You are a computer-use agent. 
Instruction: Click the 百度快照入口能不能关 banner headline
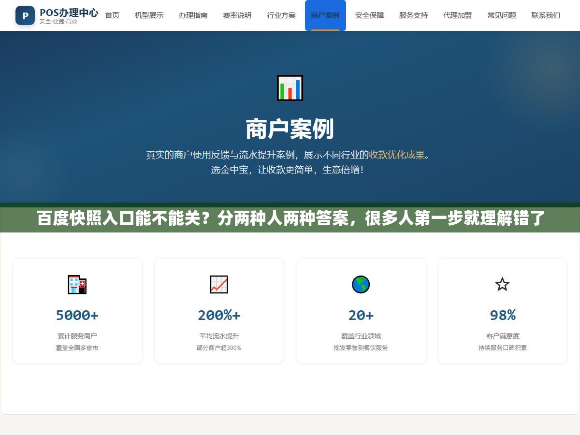click(291, 218)
